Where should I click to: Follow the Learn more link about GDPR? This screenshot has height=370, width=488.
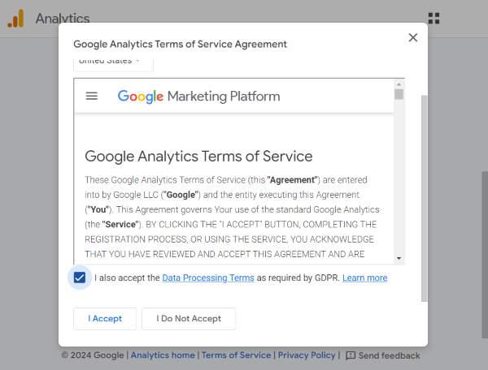coord(364,277)
